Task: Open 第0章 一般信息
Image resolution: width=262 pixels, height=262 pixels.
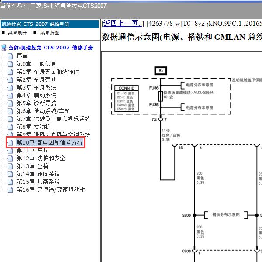Action: tap(36, 64)
